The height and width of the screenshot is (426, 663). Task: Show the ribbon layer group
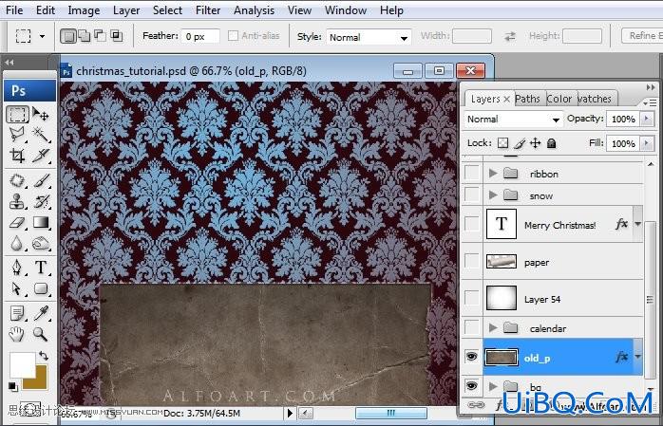471,173
